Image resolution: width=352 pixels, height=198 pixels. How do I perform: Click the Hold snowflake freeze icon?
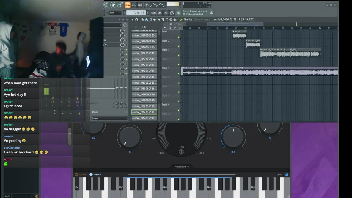point(181,152)
